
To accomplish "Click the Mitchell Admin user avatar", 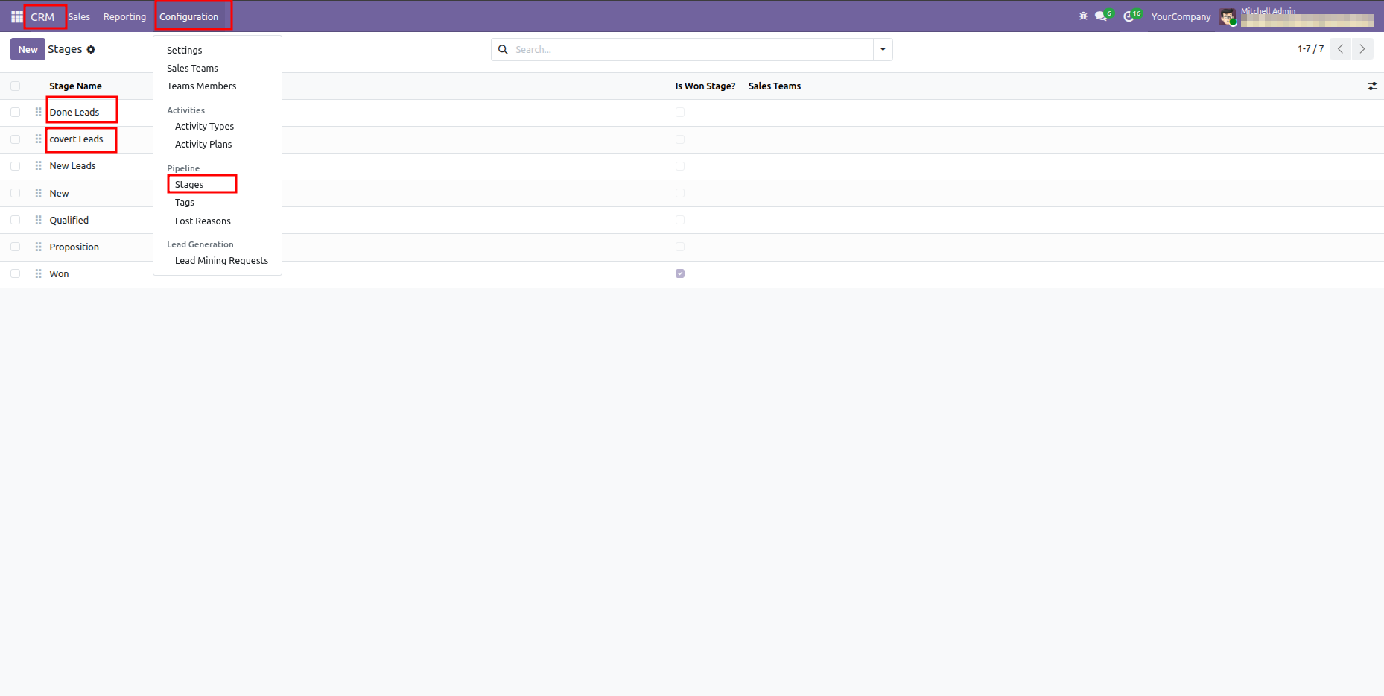I will click(1228, 16).
